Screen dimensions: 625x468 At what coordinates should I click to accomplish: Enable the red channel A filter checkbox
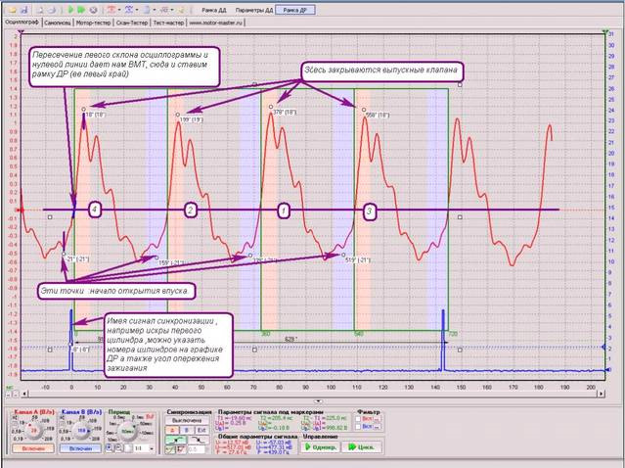358,419
